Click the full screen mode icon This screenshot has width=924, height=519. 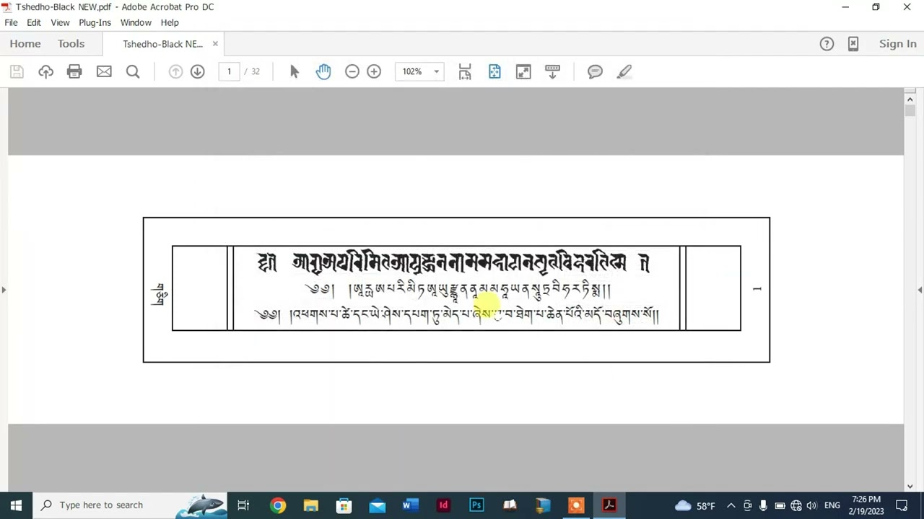click(523, 71)
